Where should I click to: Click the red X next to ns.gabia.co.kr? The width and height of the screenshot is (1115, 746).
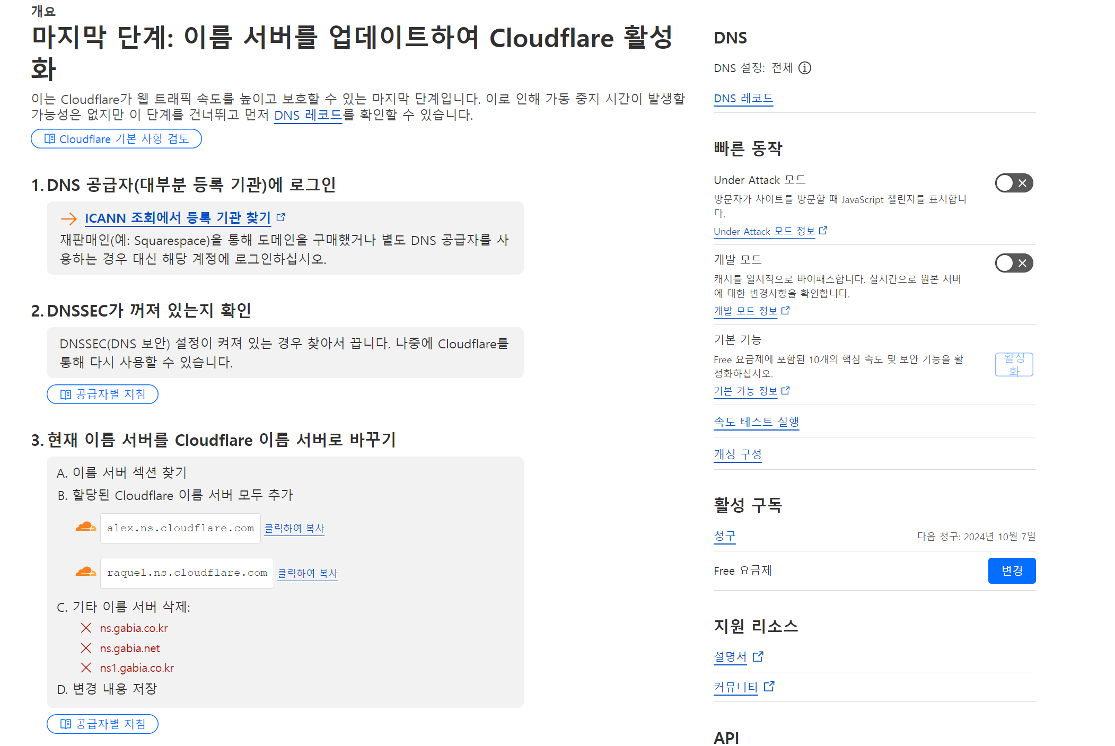pos(86,628)
